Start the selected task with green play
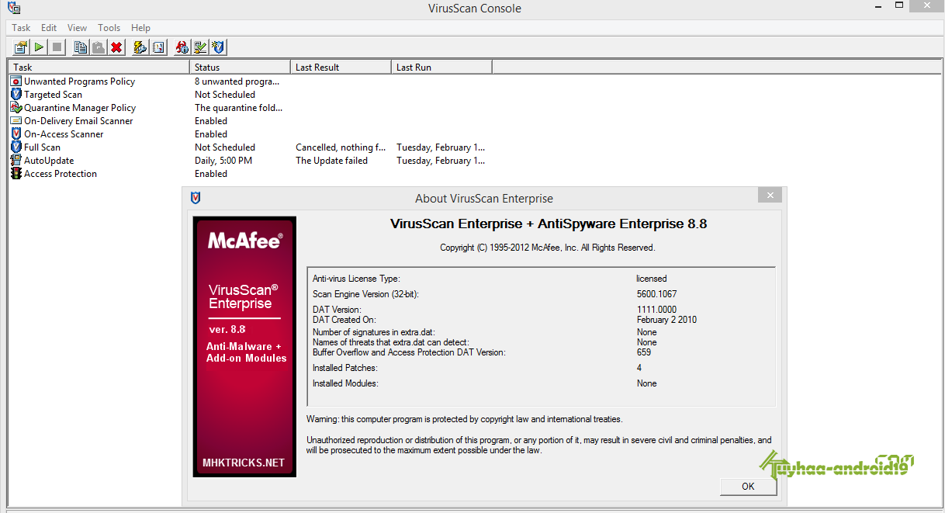 (x=39, y=47)
